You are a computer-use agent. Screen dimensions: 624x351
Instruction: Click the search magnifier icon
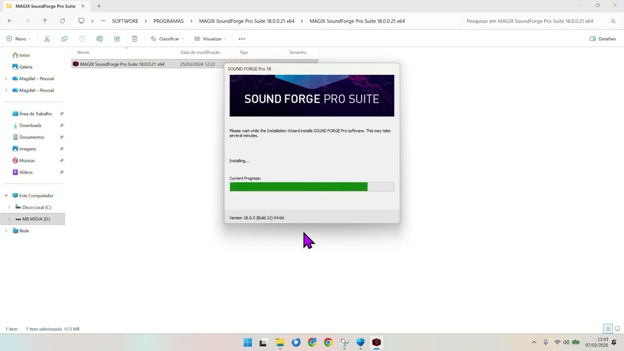click(613, 21)
